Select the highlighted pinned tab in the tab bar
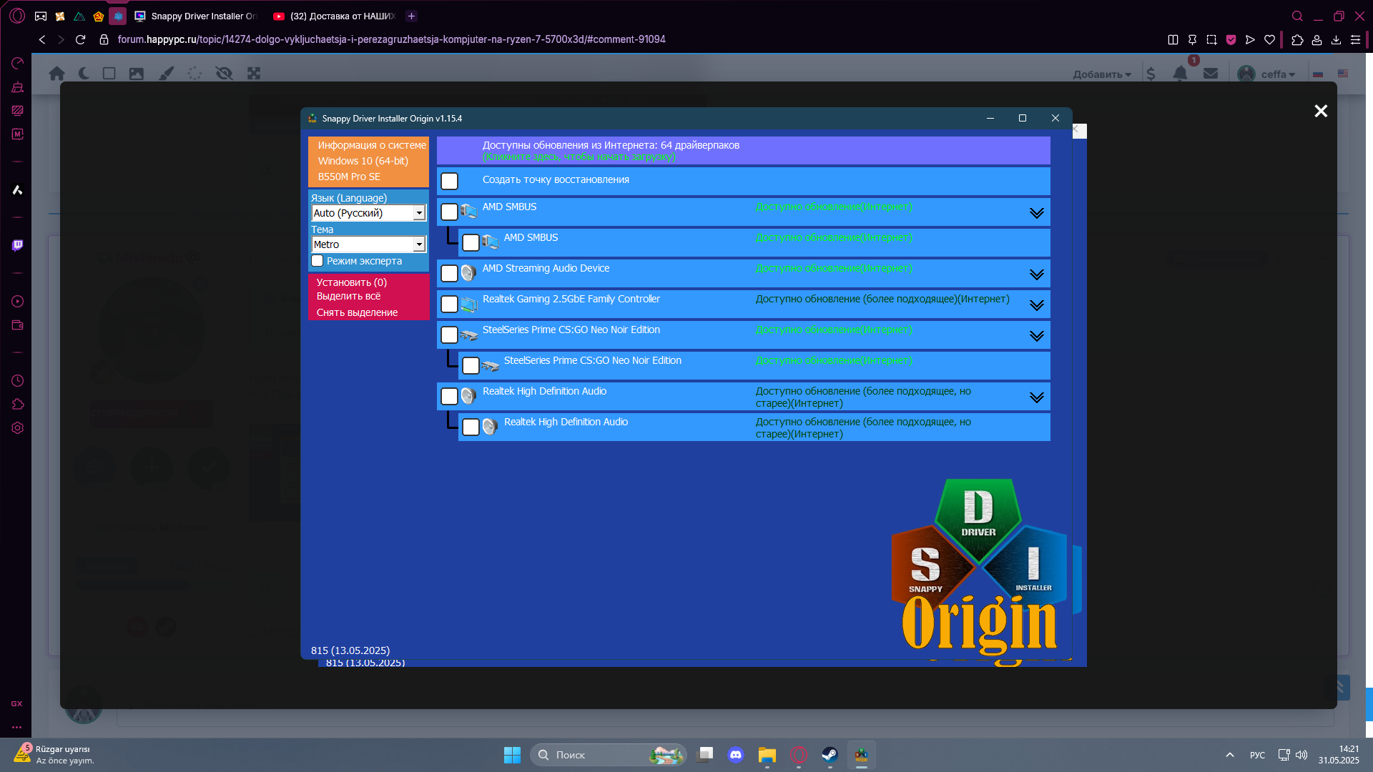The height and width of the screenshot is (772, 1373). click(x=118, y=16)
